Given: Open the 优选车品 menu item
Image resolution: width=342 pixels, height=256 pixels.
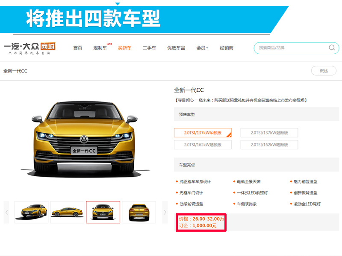Looking at the screenshot, I should click(176, 48).
